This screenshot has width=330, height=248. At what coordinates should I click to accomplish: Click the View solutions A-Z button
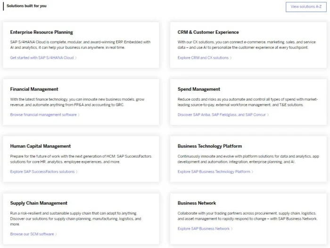click(306, 7)
